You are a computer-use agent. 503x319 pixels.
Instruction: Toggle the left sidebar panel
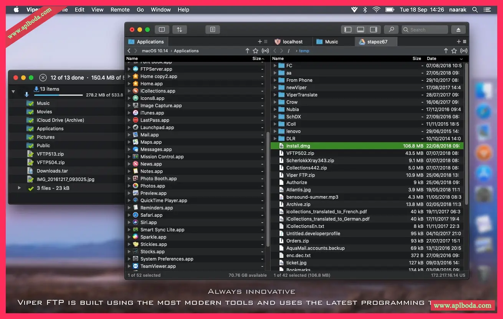[x=348, y=30]
